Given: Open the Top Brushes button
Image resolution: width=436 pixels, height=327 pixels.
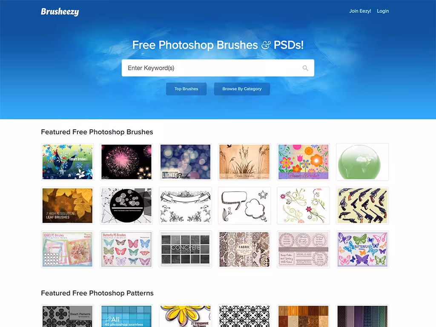Looking at the screenshot, I should tap(186, 89).
